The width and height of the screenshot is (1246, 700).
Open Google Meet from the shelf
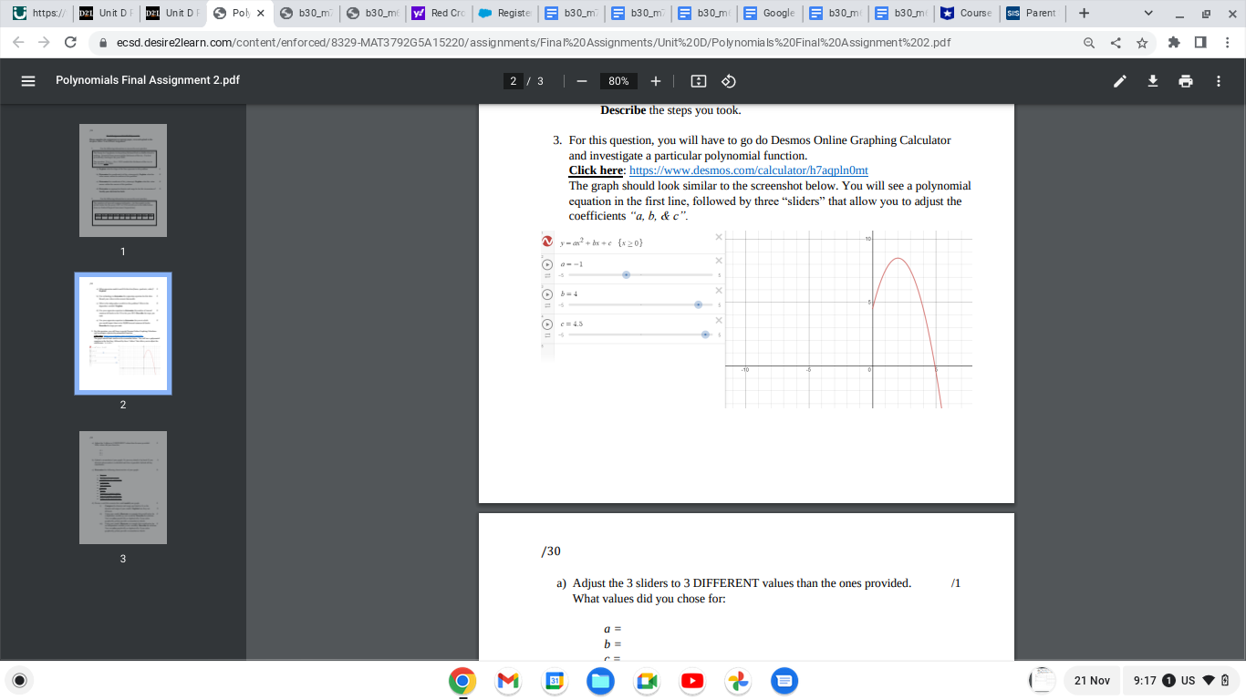(x=646, y=681)
